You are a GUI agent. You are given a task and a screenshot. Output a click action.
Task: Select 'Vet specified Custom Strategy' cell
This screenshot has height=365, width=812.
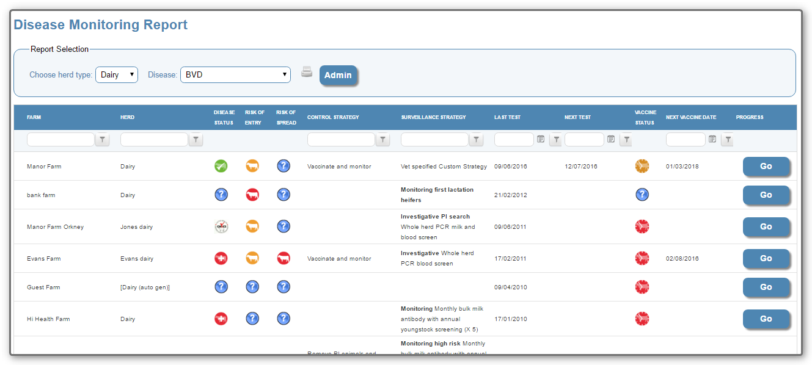444,167
